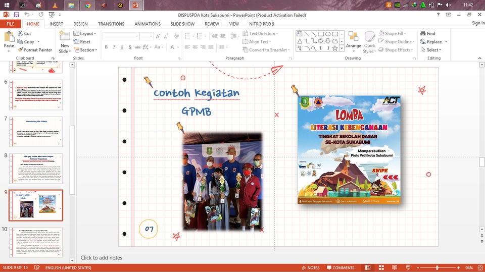Clear all formatting icon

coord(177,36)
